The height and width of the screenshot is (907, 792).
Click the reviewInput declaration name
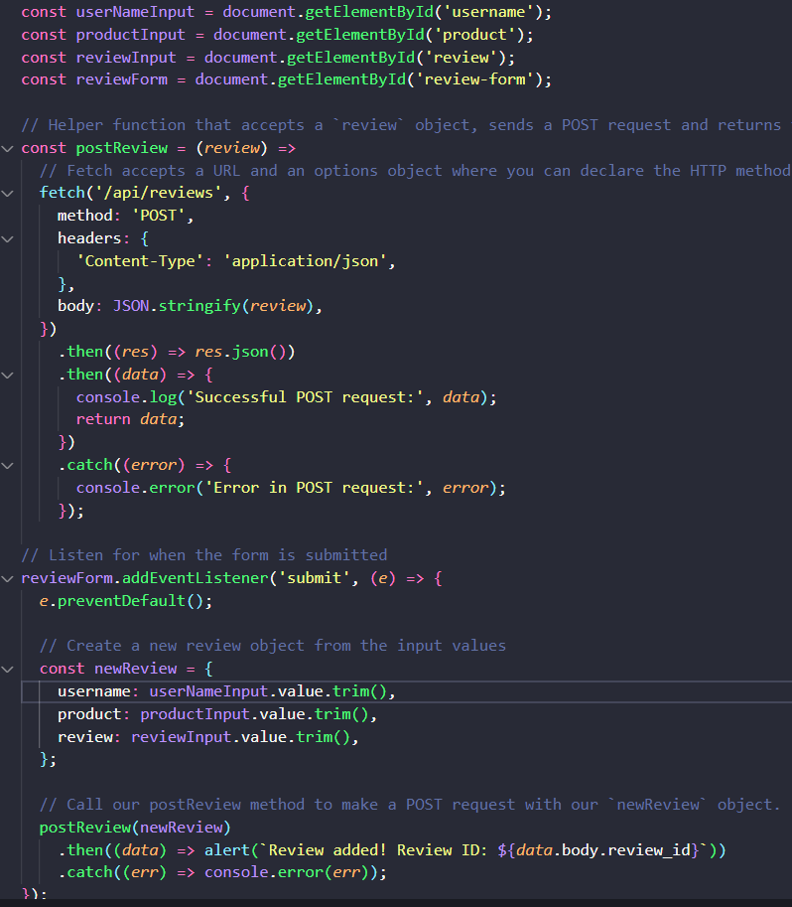[126, 58]
